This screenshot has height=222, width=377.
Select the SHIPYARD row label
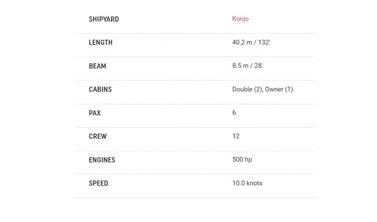(104, 19)
